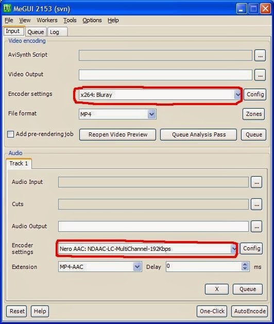Open the Tools menu

coord(70,20)
